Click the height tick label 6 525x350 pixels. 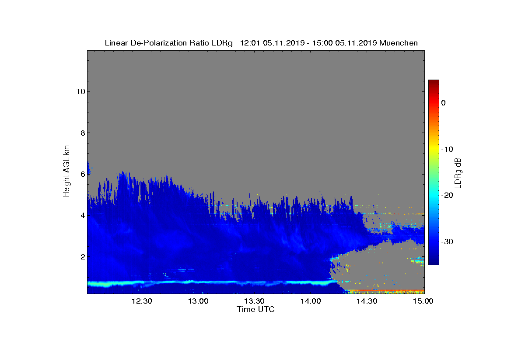82,174
